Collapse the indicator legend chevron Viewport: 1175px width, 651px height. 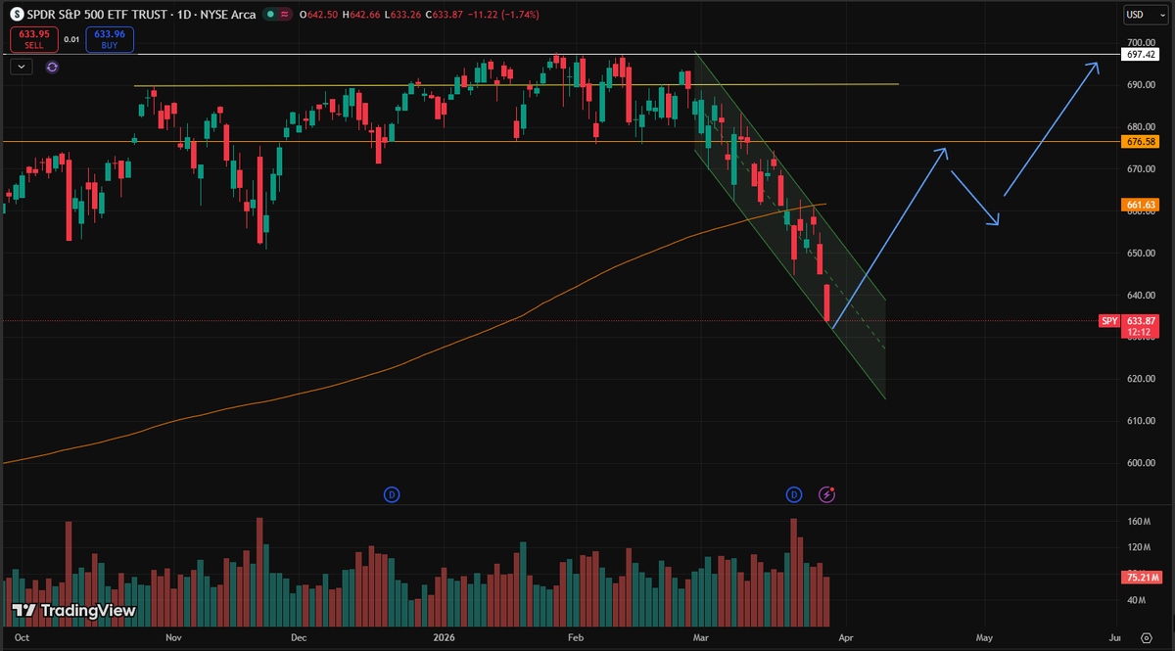(23, 67)
